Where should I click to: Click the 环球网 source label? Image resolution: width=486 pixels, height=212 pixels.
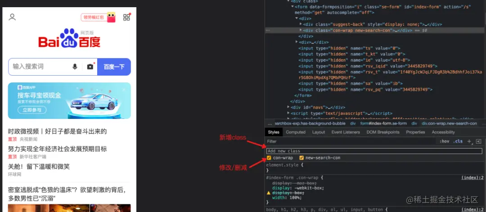pyautogui.click(x=14, y=175)
